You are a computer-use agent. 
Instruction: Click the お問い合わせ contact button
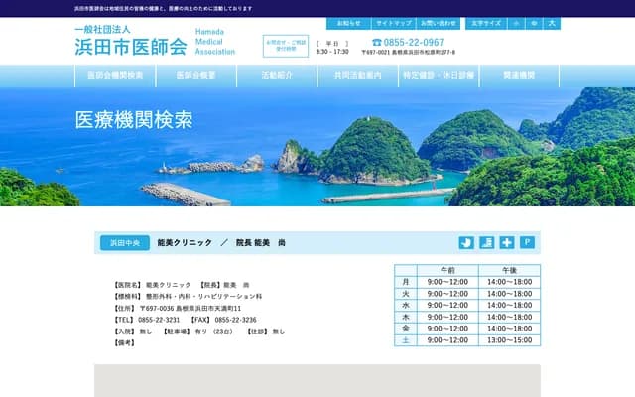click(x=438, y=22)
